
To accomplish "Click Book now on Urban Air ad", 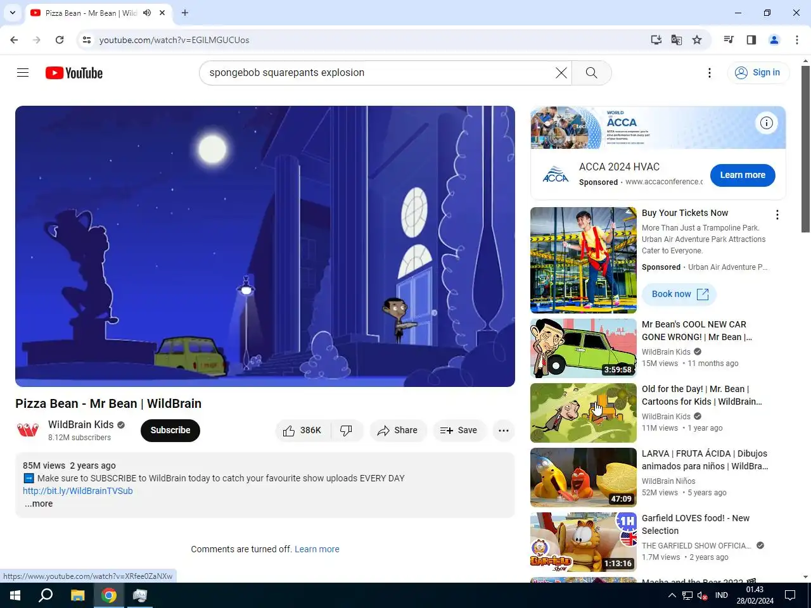I will tap(680, 294).
